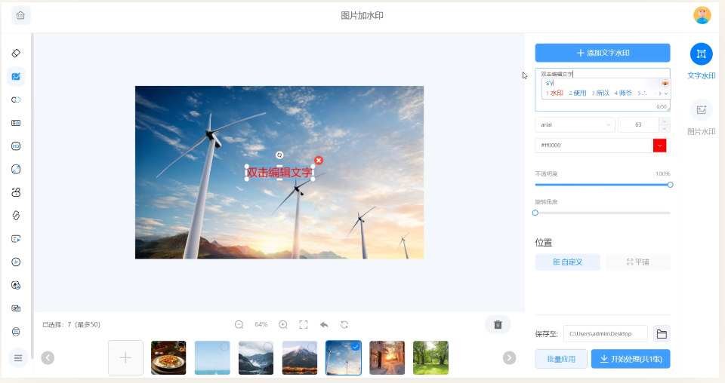Open the circle-with-diagonal-arrow sidebar tool
The height and width of the screenshot is (383, 725).
(x=16, y=170)
